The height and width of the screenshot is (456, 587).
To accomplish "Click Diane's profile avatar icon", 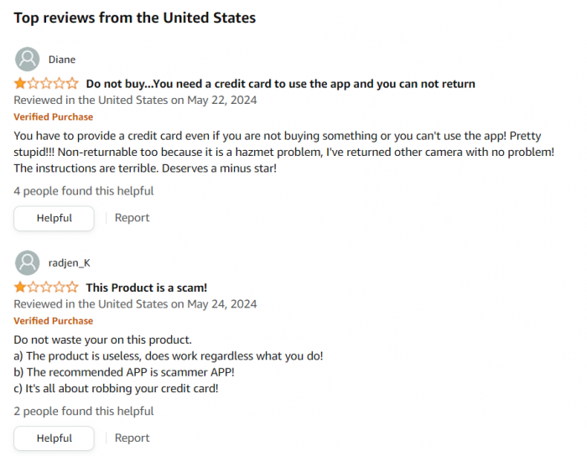I will 28,60.
